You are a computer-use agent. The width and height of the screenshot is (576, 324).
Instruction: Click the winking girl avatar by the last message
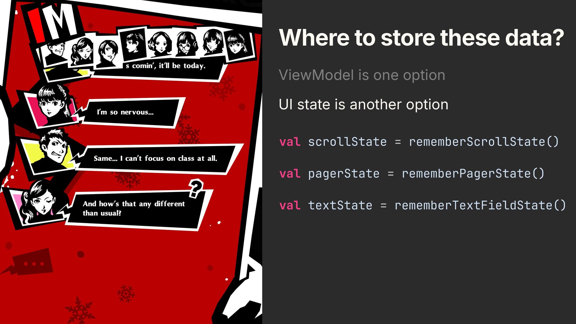click(39, 201)
